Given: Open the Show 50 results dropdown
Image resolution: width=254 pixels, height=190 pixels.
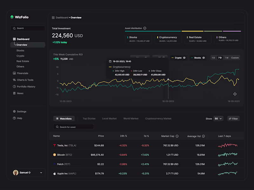Looking at the screenshot, I should click(x=218, y=118).
